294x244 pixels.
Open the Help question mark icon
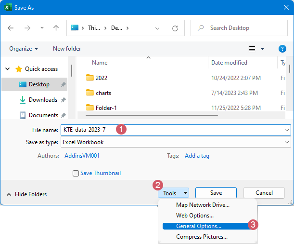pyautogui.click(x=282, y=49)
